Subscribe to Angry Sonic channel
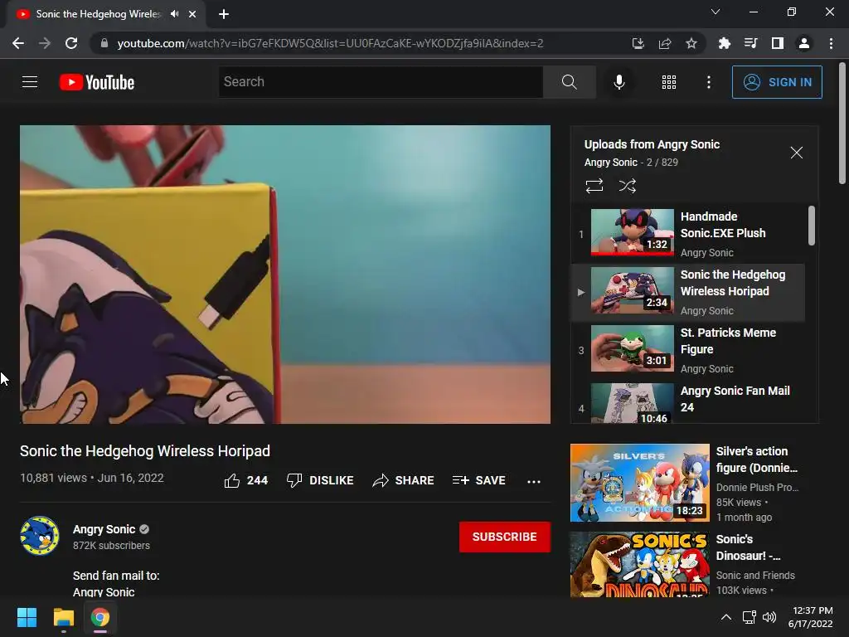The image size is (849, 637). point(505,537)
